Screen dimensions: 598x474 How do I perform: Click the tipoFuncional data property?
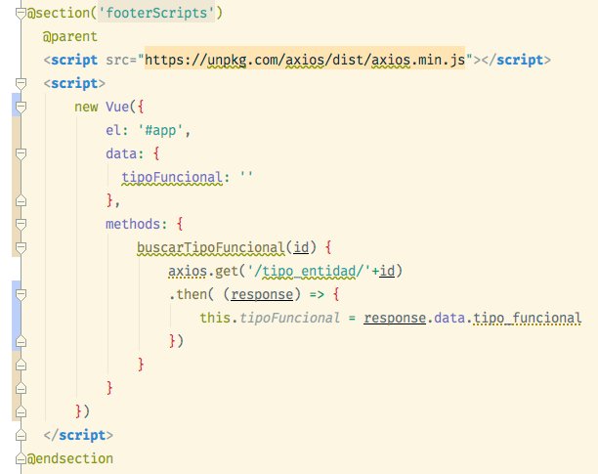pos(172,177)
